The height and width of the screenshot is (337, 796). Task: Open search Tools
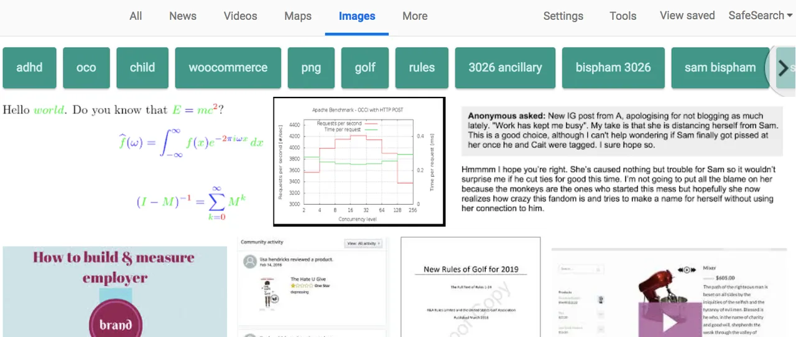[x=623, y=16]
